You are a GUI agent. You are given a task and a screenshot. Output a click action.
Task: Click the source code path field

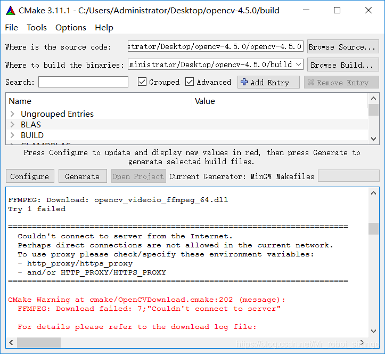point(215,46)
